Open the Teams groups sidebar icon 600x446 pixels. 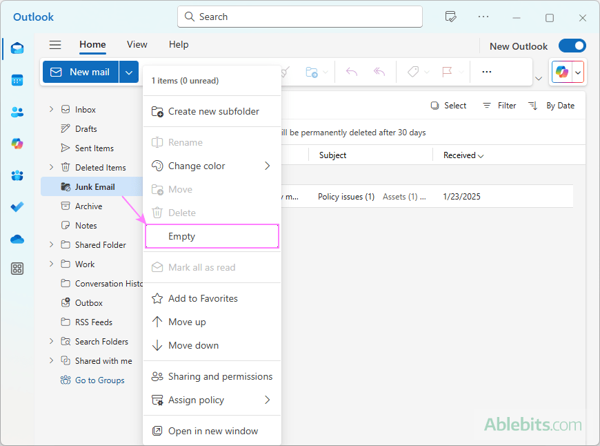(x=17, y=175)
